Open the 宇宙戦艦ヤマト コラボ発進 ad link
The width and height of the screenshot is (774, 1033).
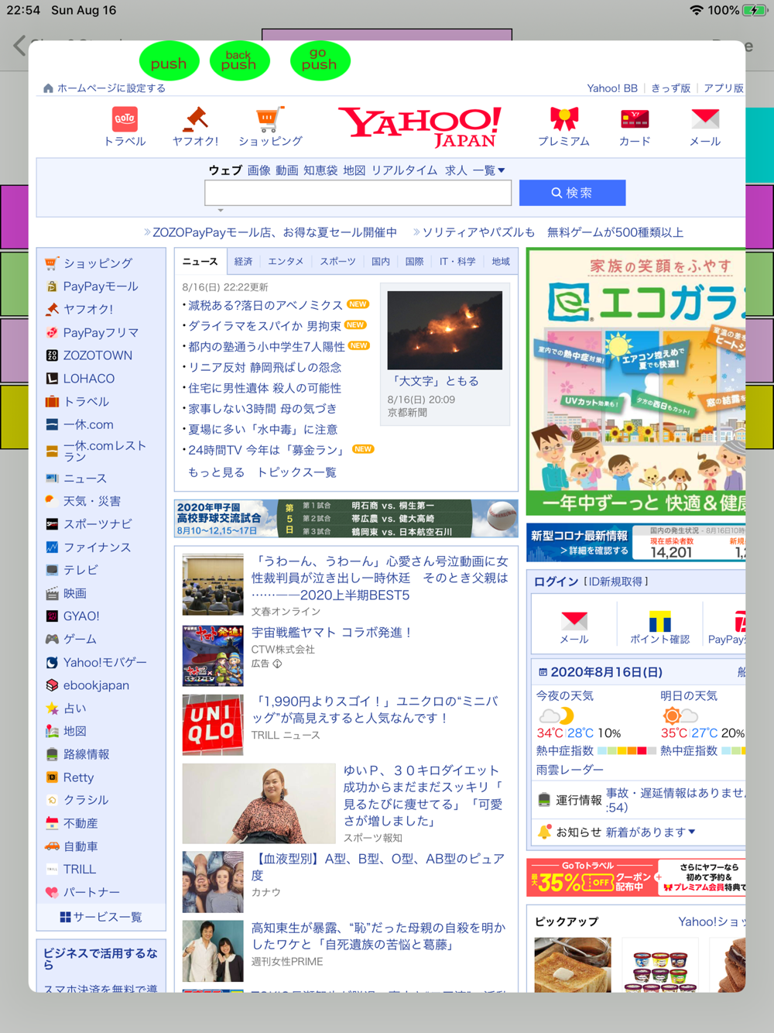tap(332, 633)
